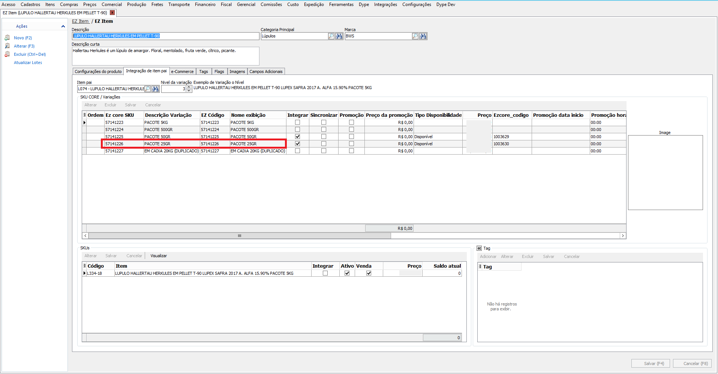The width and height of the screenshot is (718, 374).
Task: Click Alterar in SKU CORE toolbar
Action: pos(90,105)
